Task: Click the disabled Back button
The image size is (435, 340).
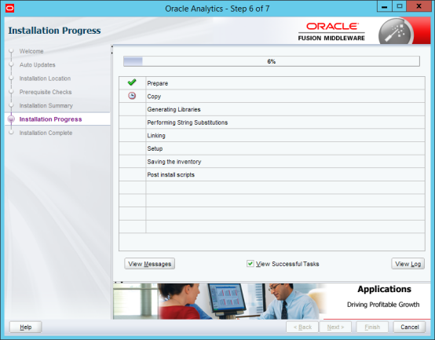Action: 302,327
